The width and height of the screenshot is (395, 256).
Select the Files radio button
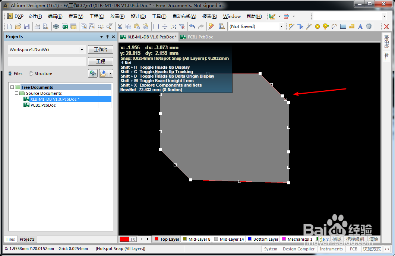click(10, 74)
